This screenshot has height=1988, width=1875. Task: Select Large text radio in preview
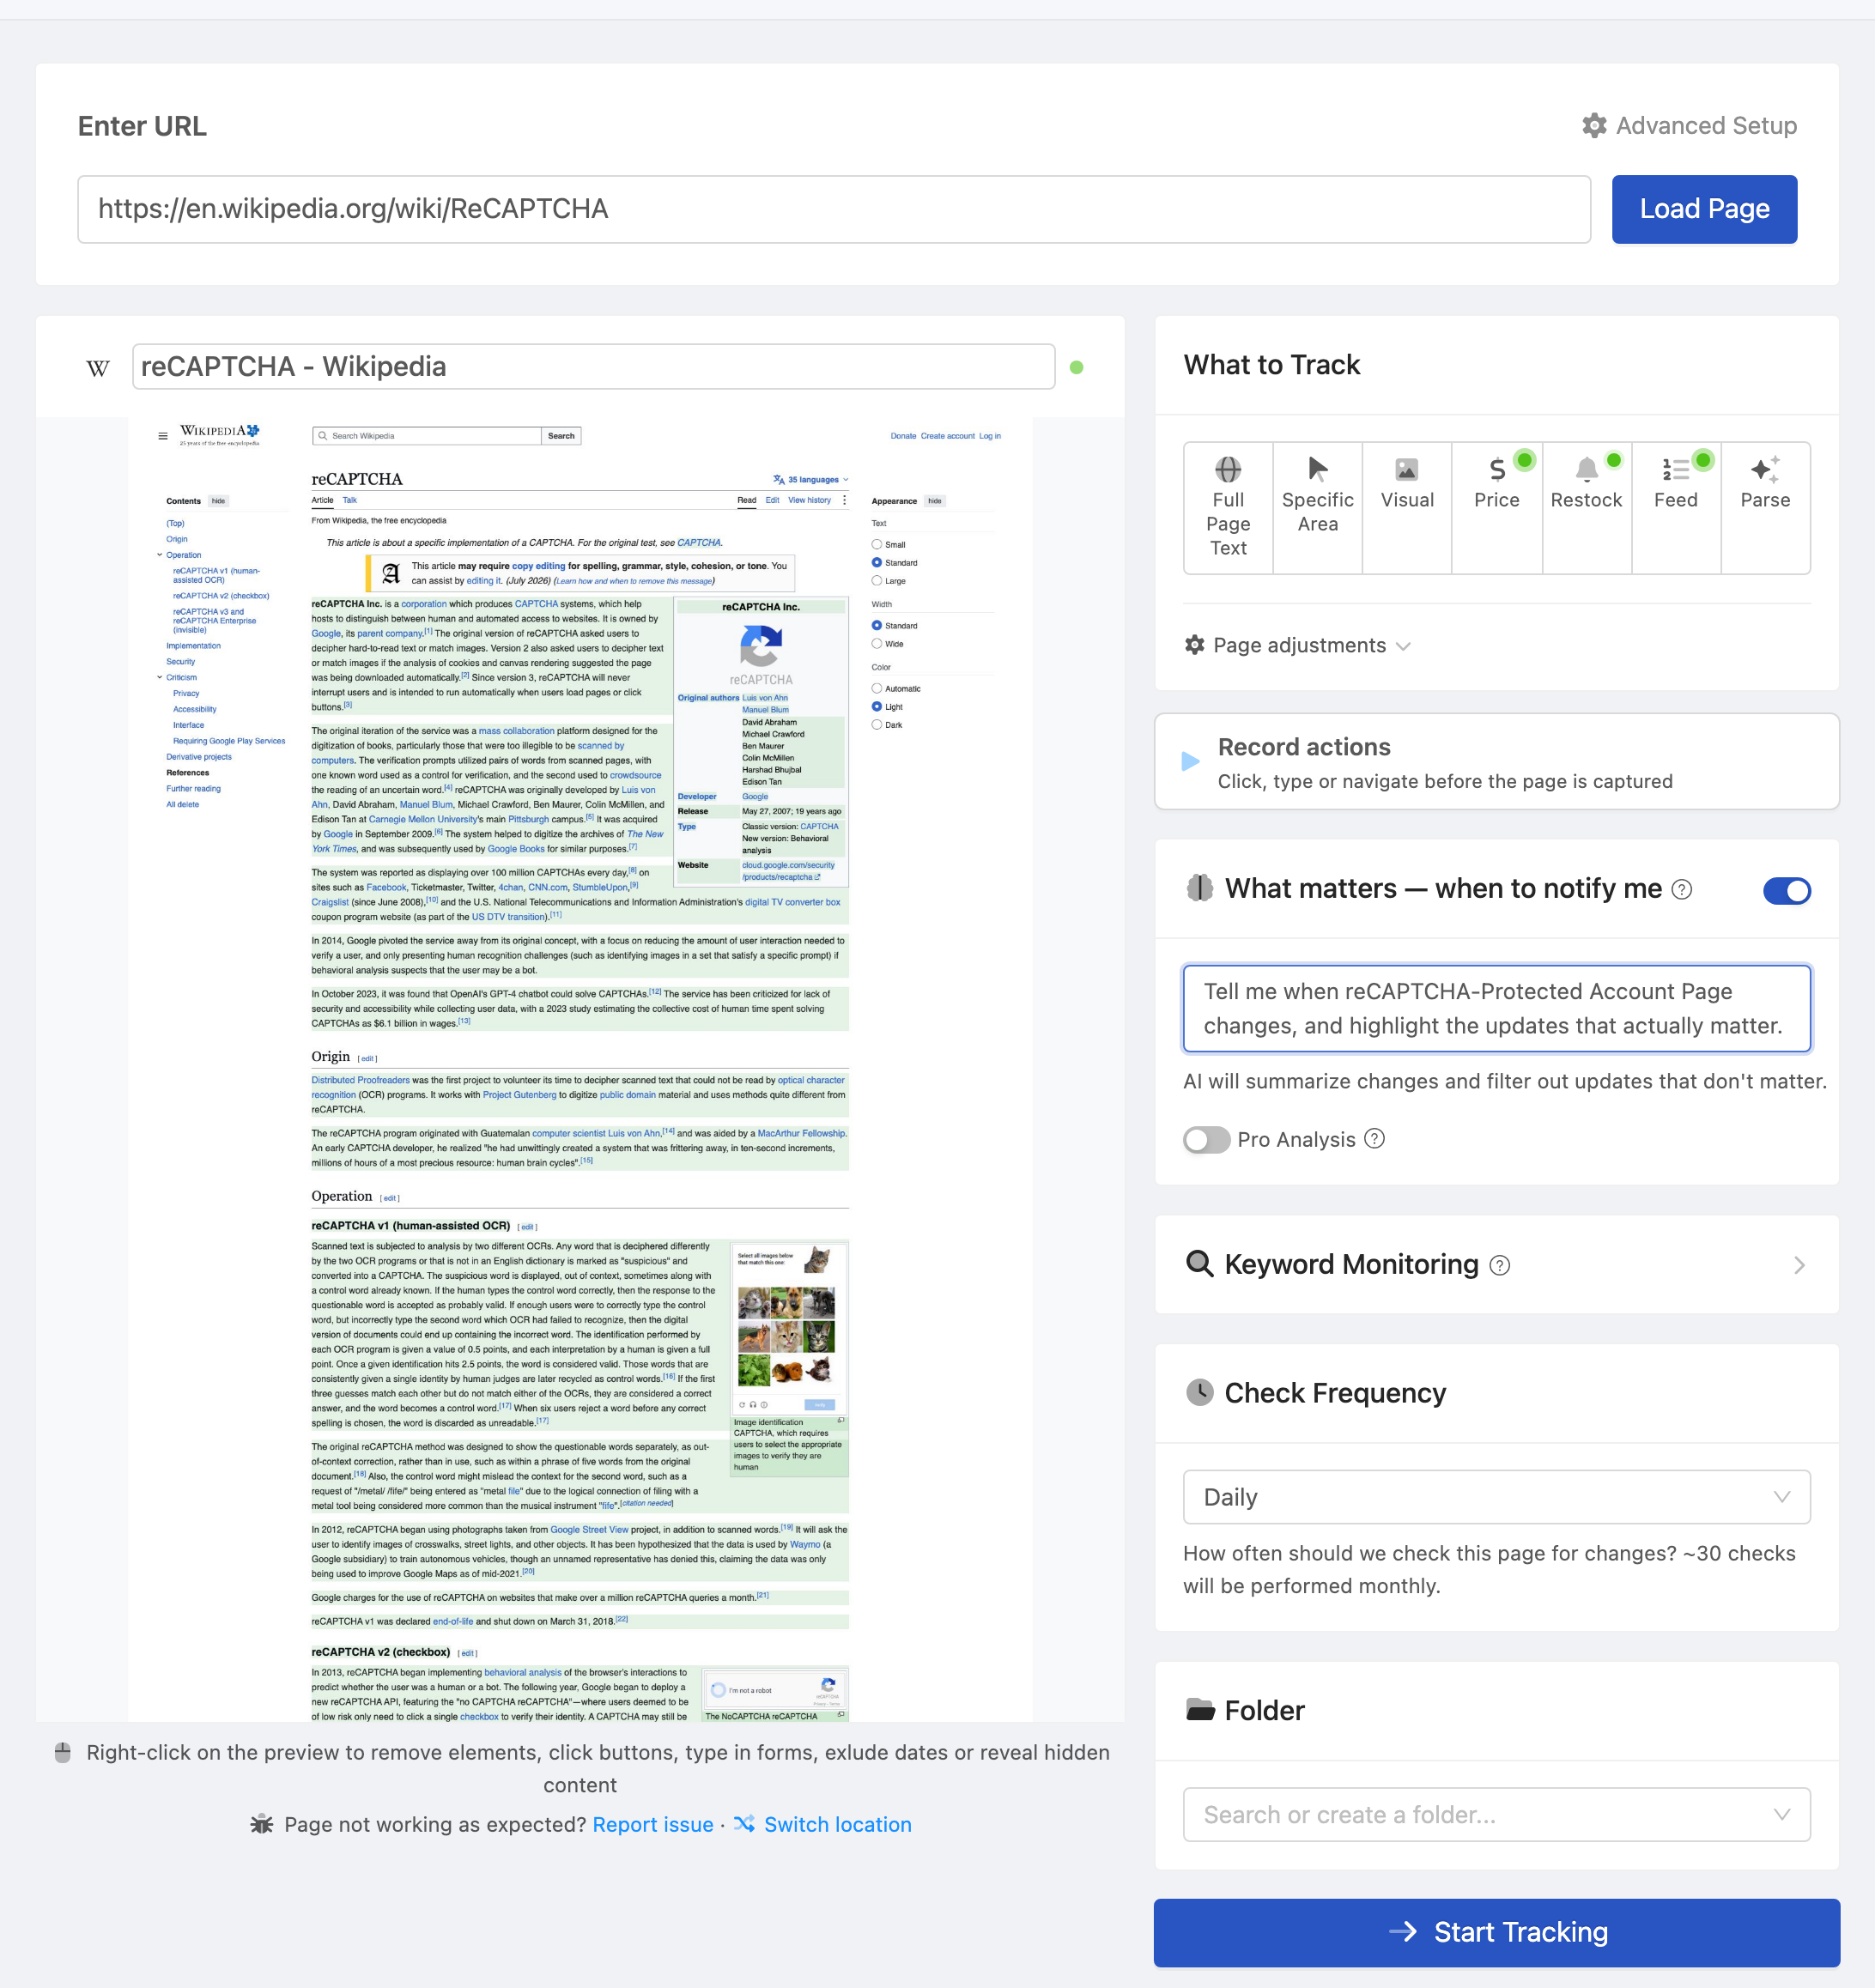876,581
